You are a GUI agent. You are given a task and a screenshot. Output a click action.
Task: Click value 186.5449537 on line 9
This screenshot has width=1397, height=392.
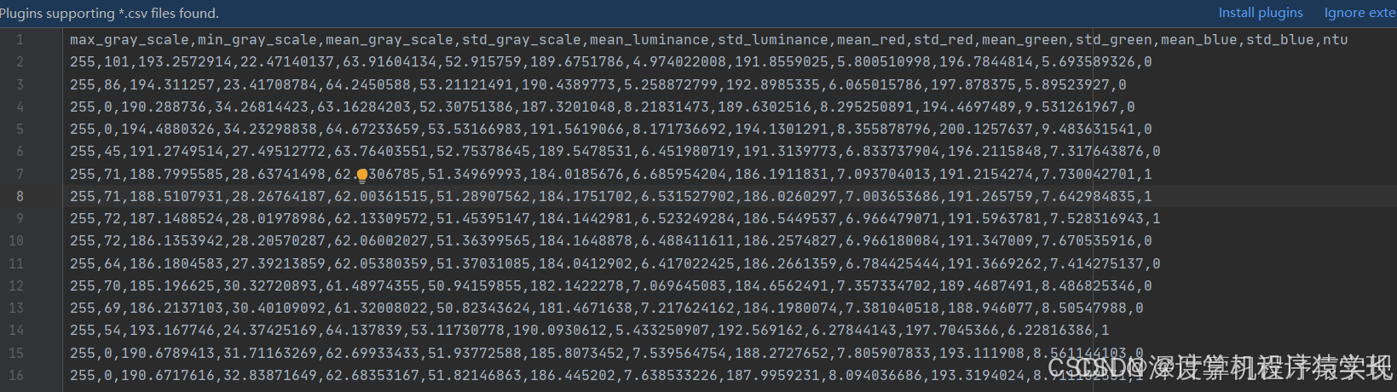pyautogui.click(x=790, y=218)
